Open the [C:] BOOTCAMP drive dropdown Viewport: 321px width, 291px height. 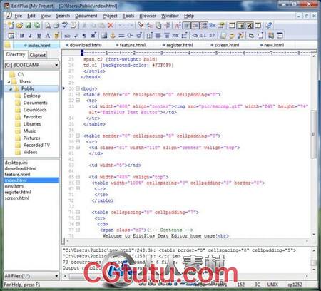point(56,65)
